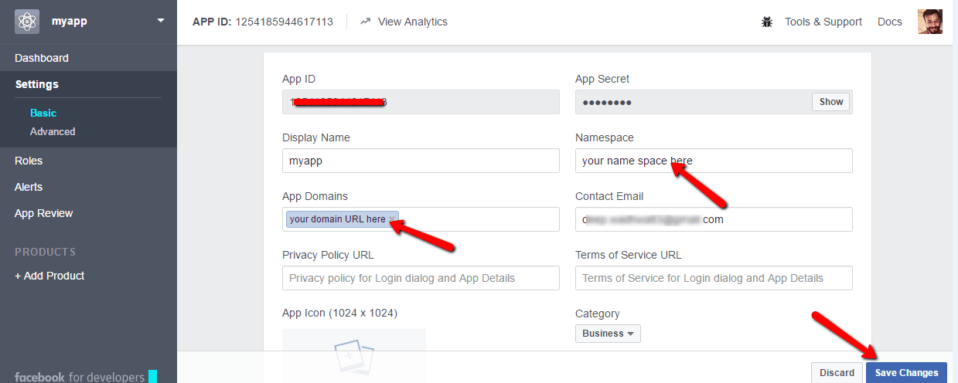958x383 pixels.
Task: Click the Terms of Service URL field
Action: 714,278
